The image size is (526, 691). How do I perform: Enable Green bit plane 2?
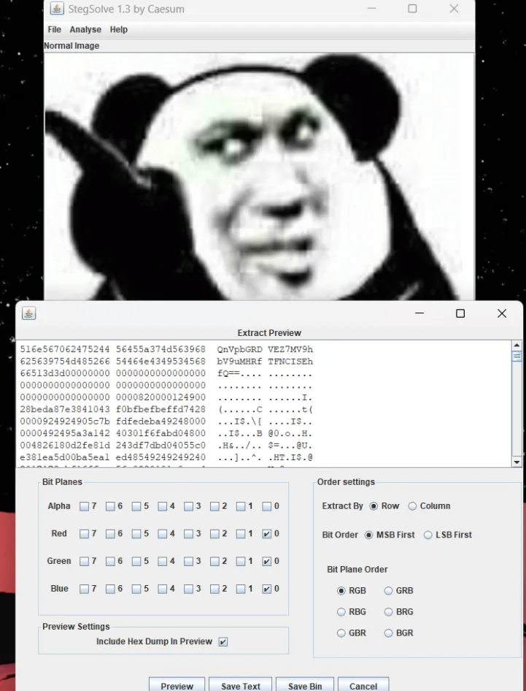tap(214, 562)
